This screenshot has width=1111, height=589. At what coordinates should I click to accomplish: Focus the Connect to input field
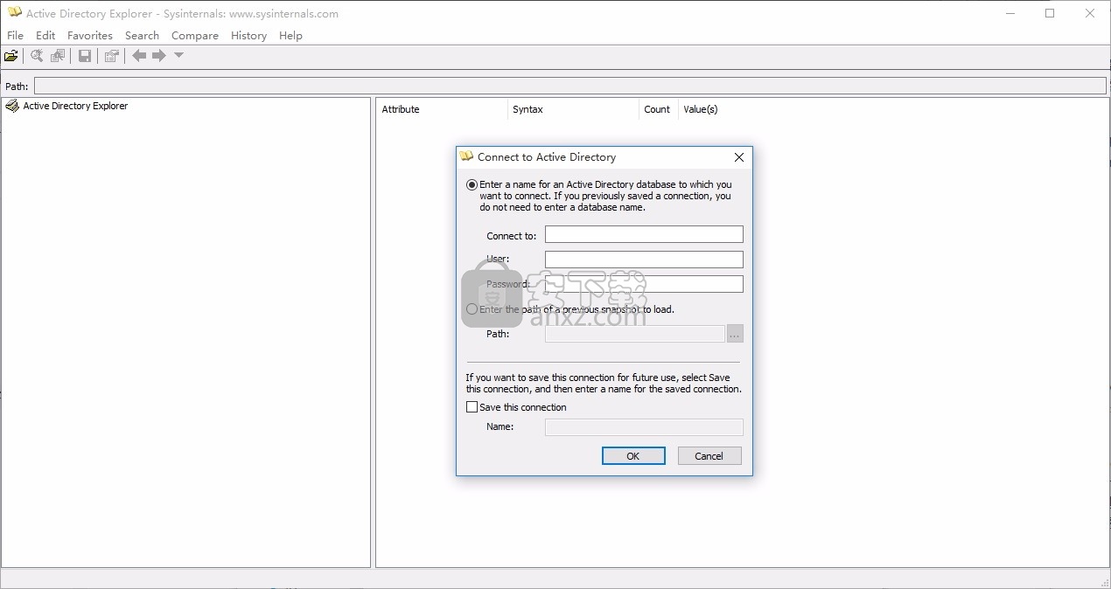pyautogui.click(x=644, y=234)
